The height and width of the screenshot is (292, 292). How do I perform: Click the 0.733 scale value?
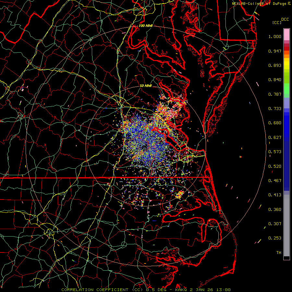275,109
